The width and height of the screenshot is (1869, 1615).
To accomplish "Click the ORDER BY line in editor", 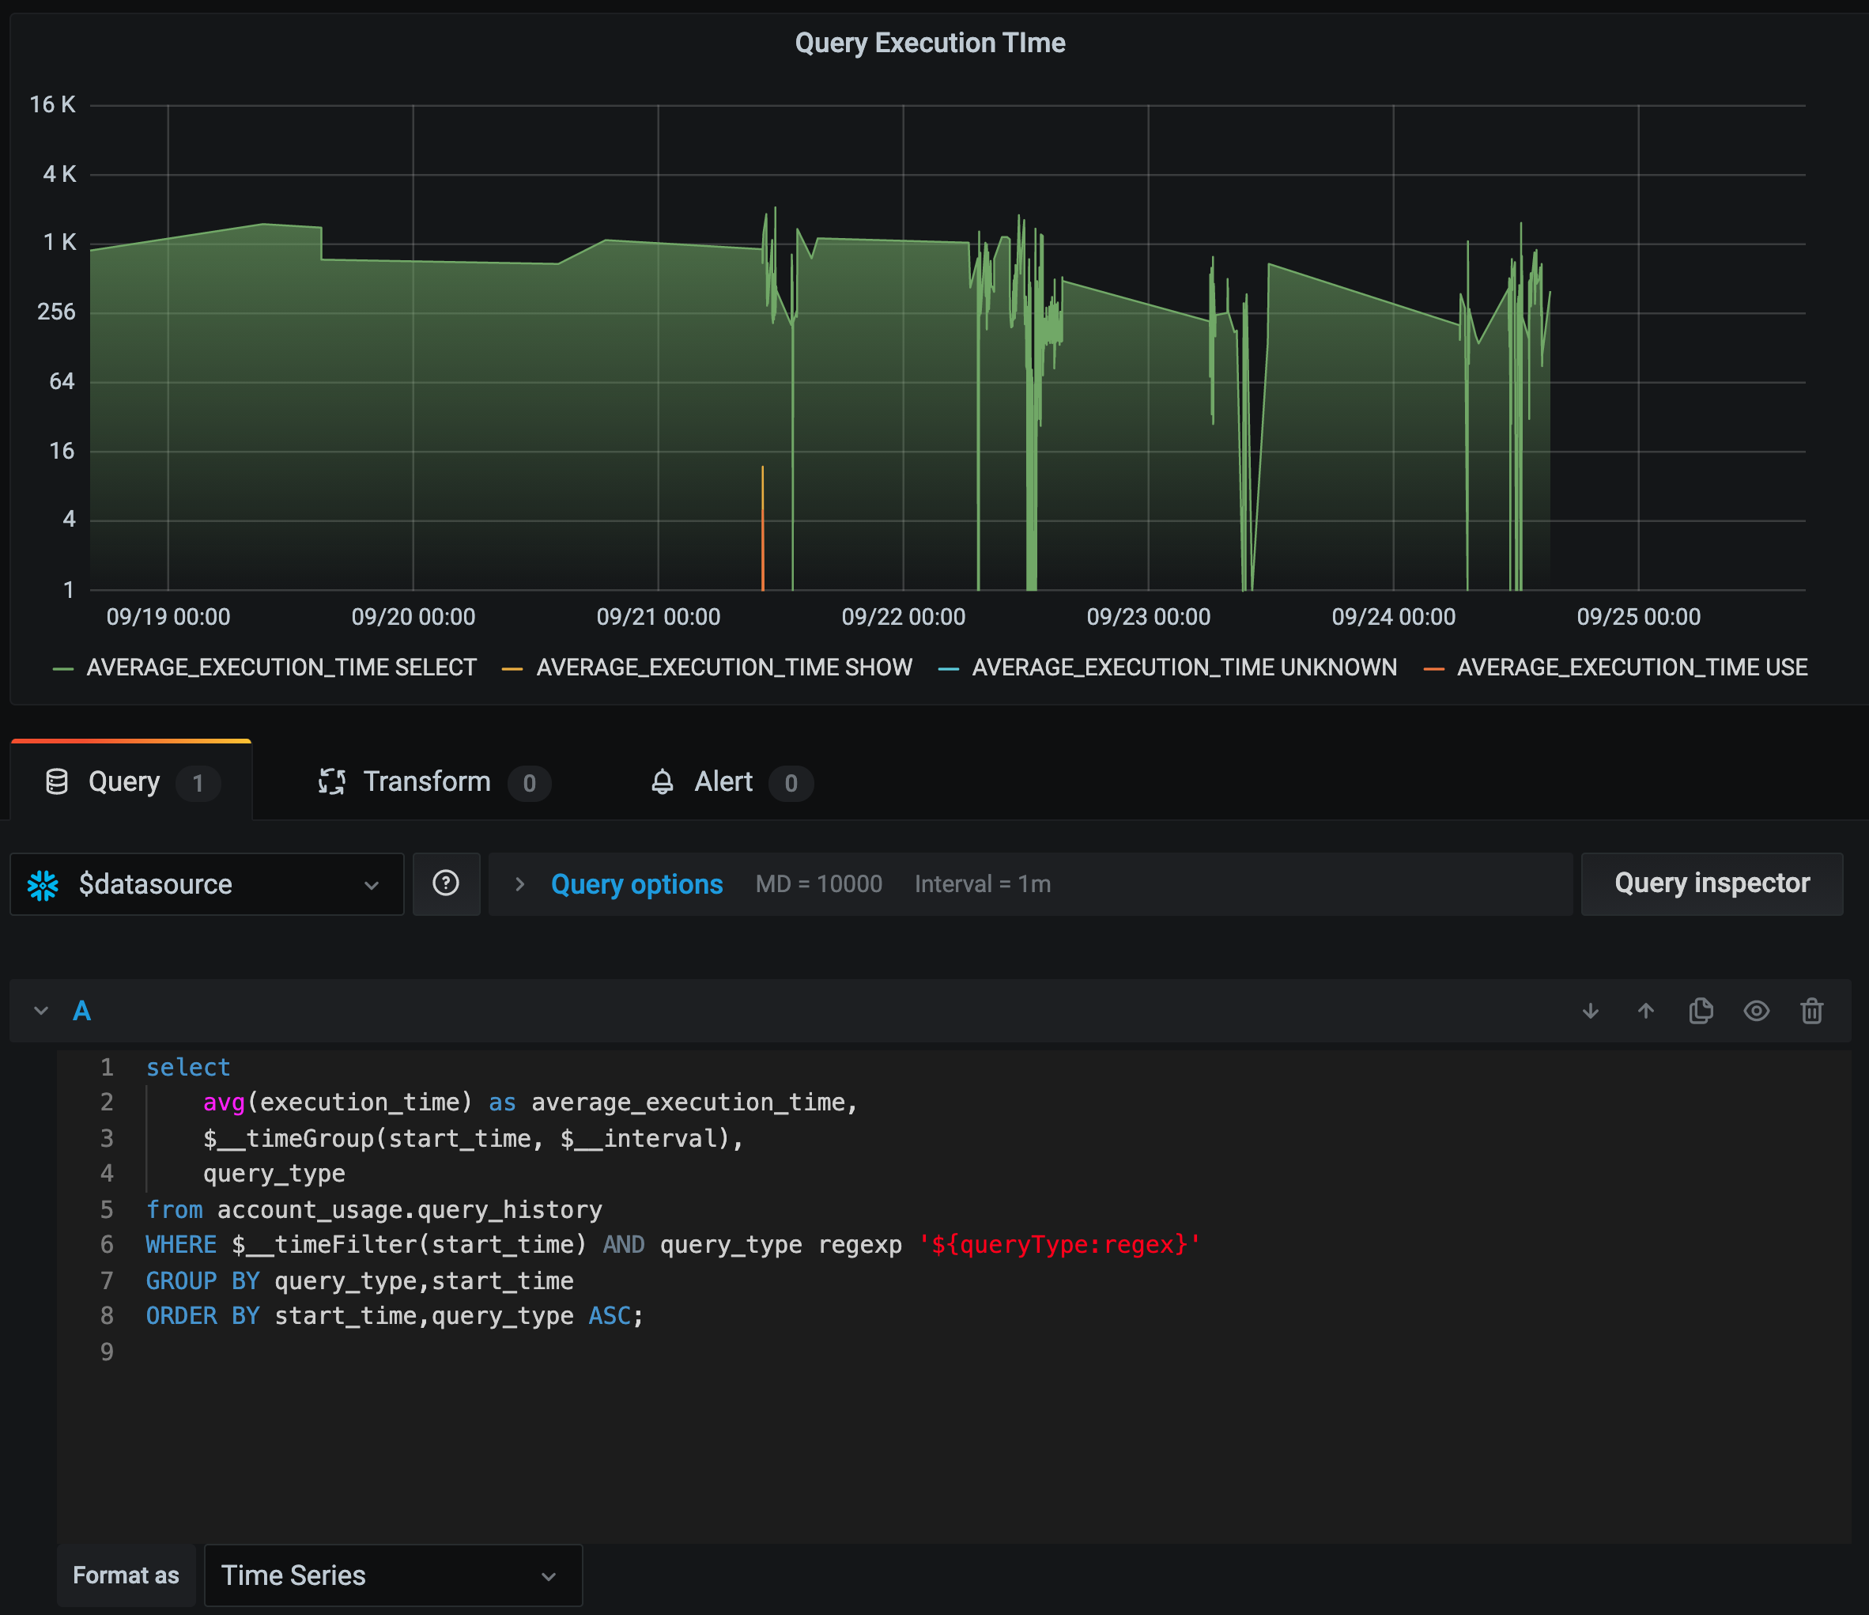I will 395,1316.
